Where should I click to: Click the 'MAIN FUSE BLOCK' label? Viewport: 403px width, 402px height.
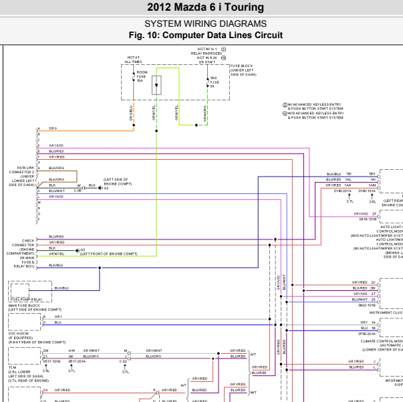tap(24, 306)
